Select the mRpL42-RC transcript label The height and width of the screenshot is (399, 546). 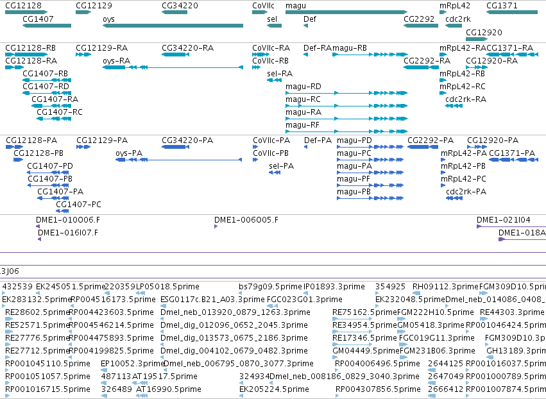(463, 86)
